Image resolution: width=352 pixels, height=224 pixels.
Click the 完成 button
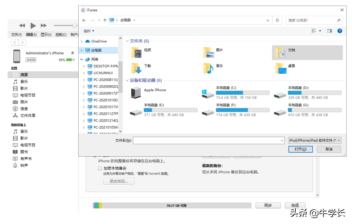click(295, 205)
